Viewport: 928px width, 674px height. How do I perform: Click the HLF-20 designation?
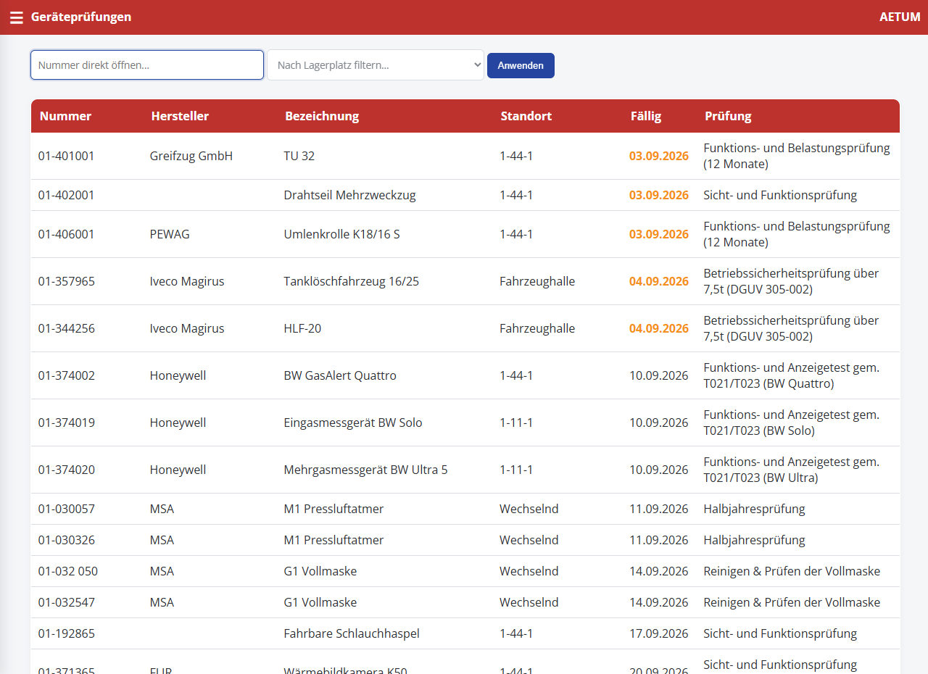click(302, 328)
